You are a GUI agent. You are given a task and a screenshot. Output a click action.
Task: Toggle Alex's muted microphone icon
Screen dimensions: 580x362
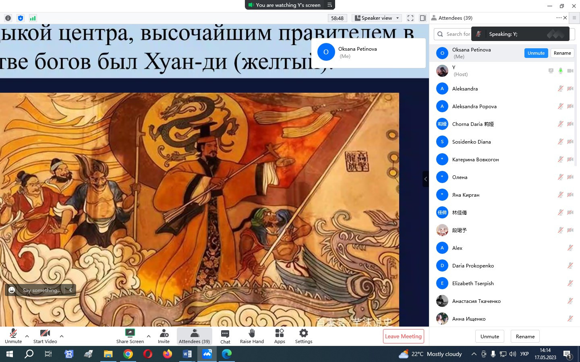coord(570,248)
